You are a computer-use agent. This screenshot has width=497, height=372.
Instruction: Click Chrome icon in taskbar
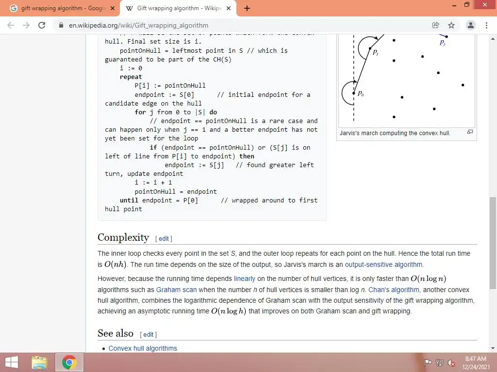pos(69,362)
